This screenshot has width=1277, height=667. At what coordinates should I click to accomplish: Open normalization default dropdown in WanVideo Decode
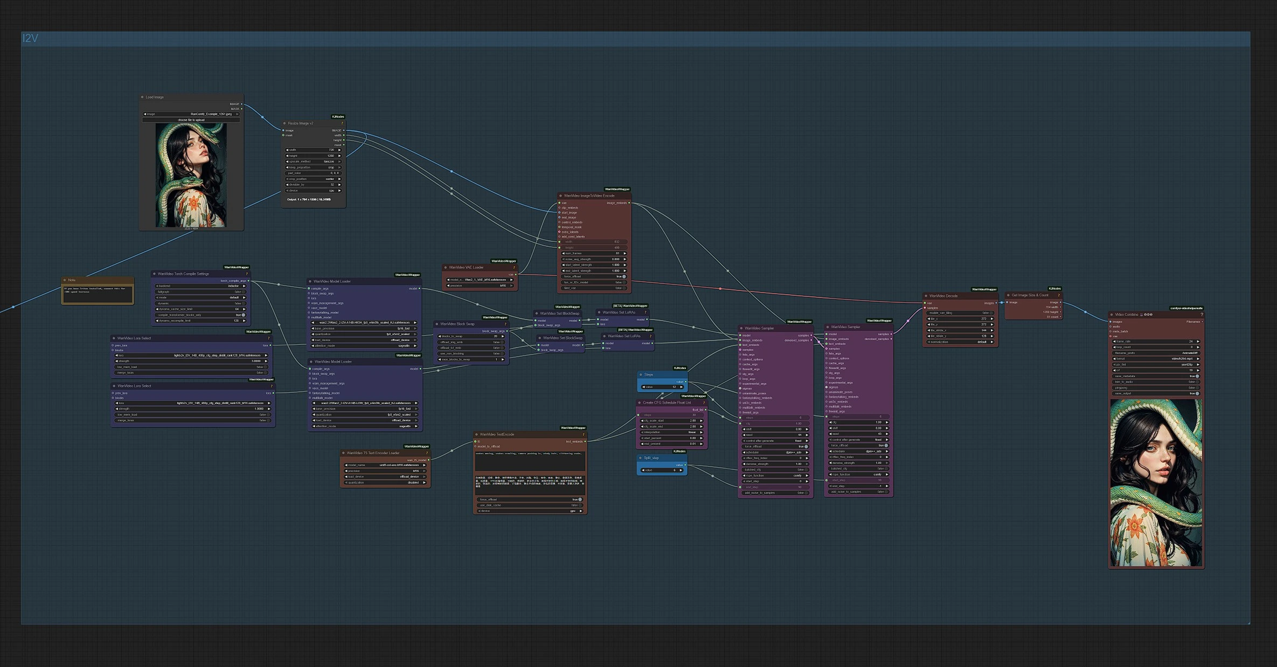tap(960, 342)
